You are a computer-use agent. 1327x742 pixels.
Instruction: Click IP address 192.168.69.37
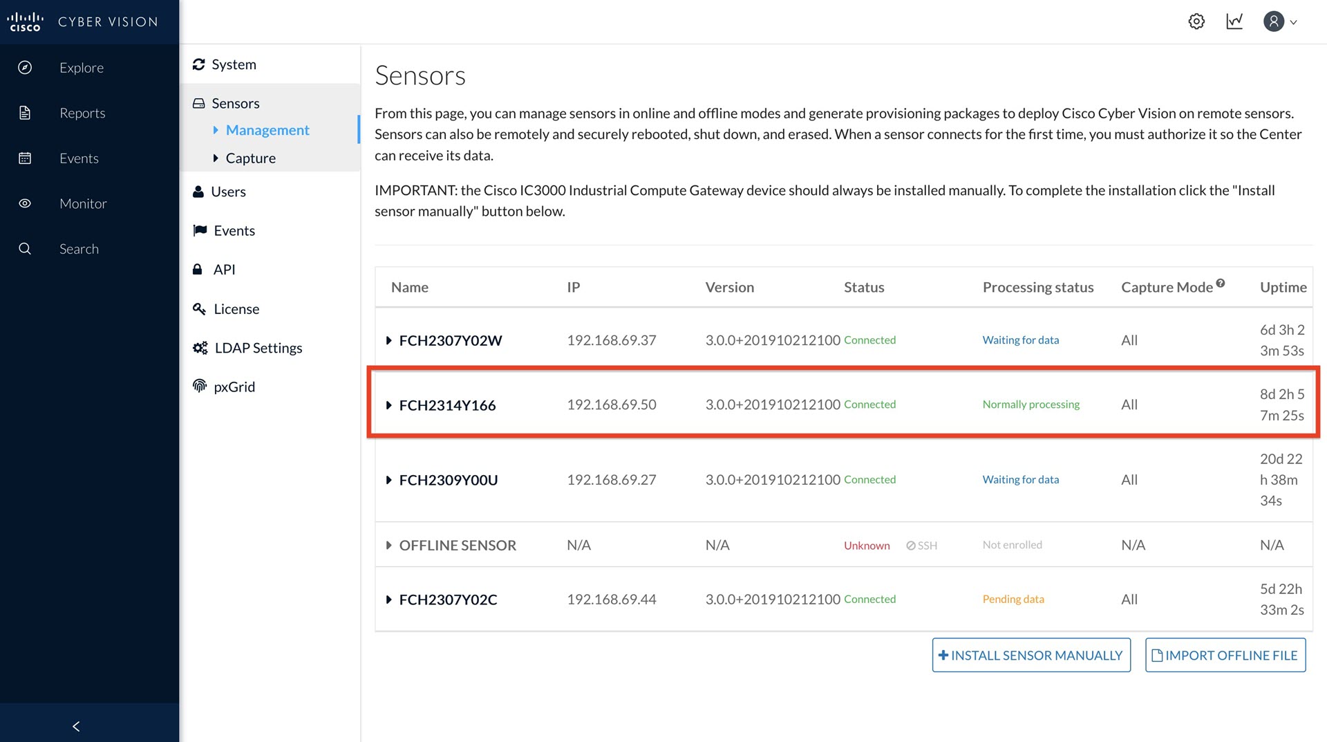pyautogui.click(x=612, y=340)
